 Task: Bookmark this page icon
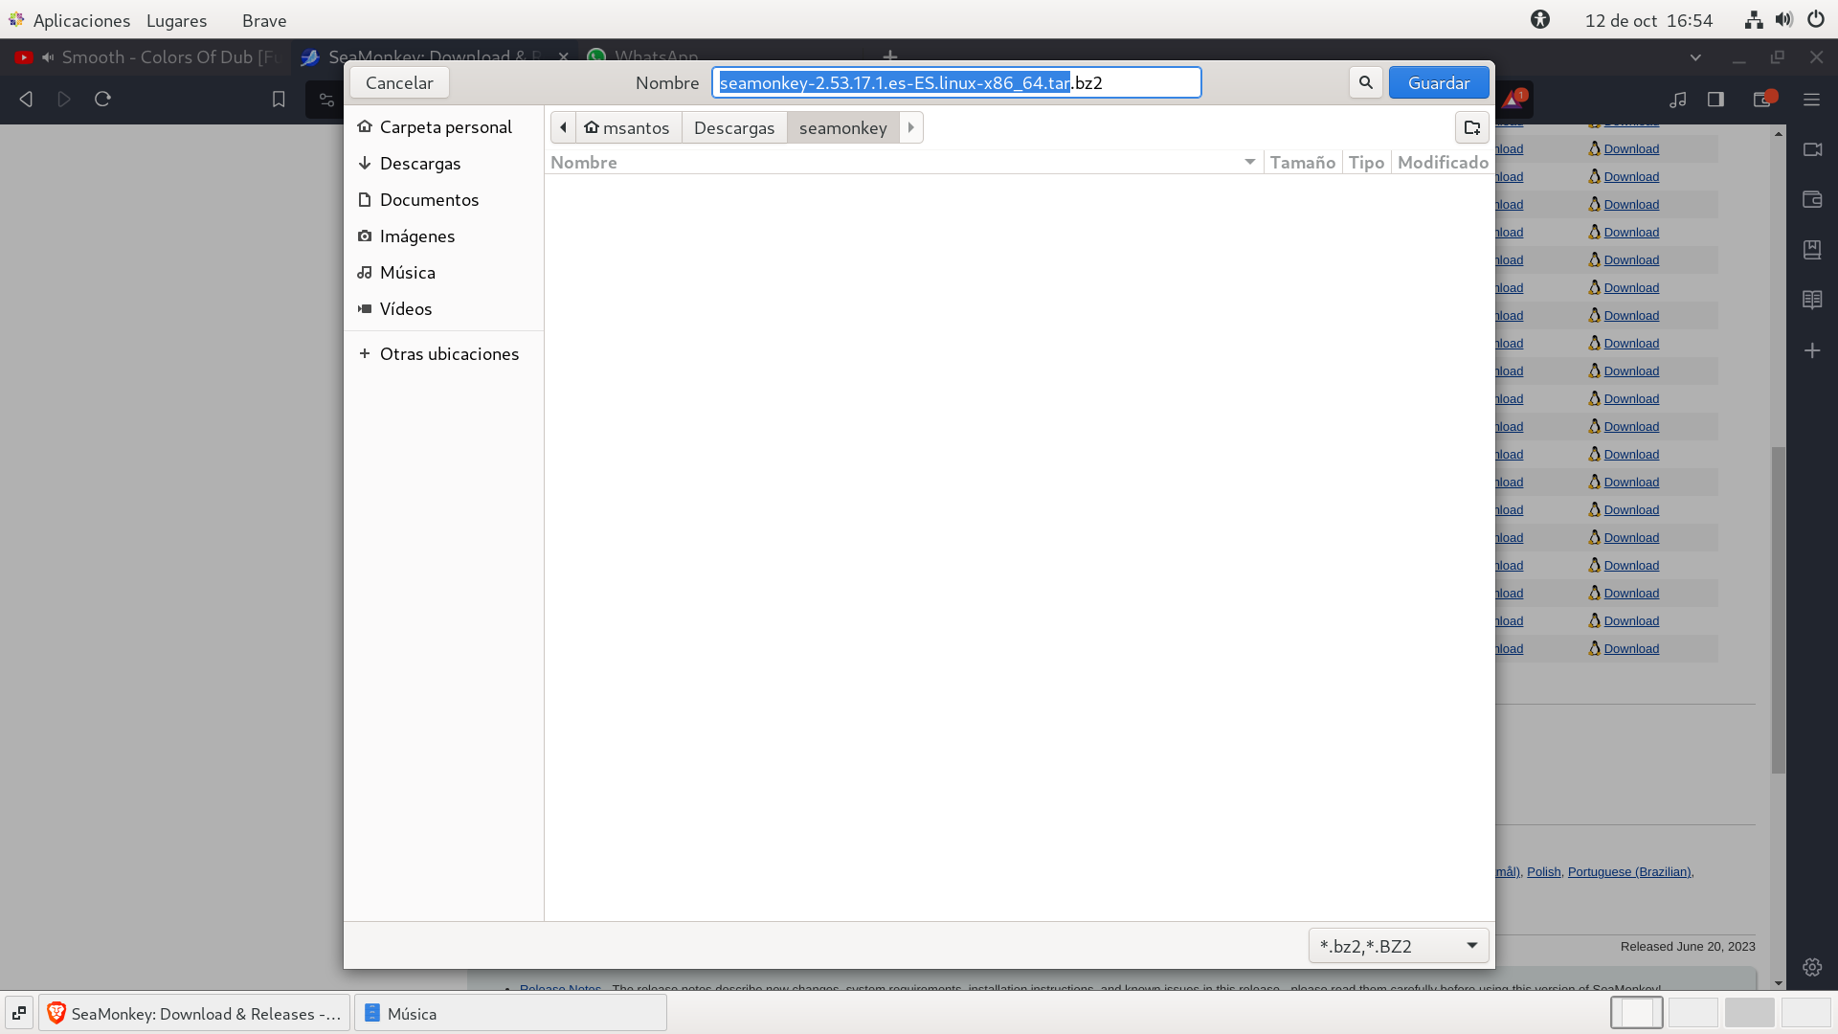tap(279, 99)
